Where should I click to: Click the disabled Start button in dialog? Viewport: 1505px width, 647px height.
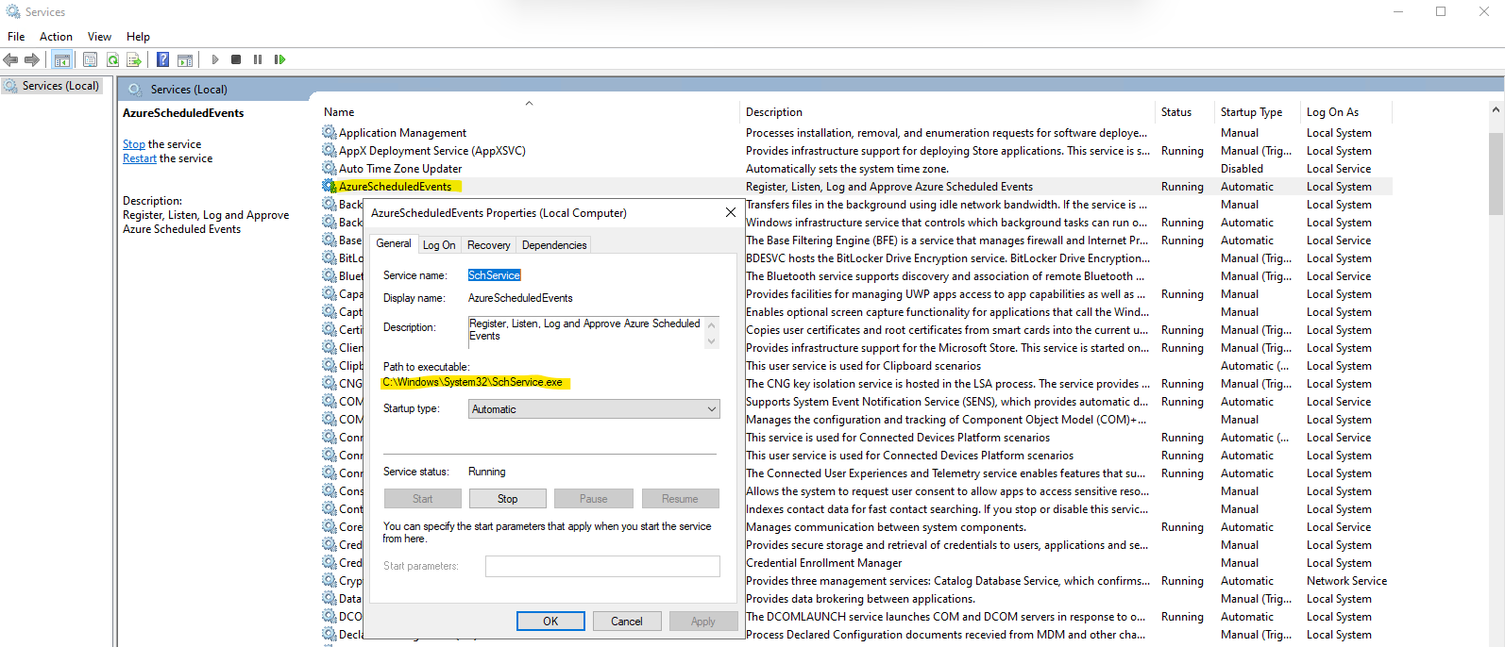coord(423,499)
